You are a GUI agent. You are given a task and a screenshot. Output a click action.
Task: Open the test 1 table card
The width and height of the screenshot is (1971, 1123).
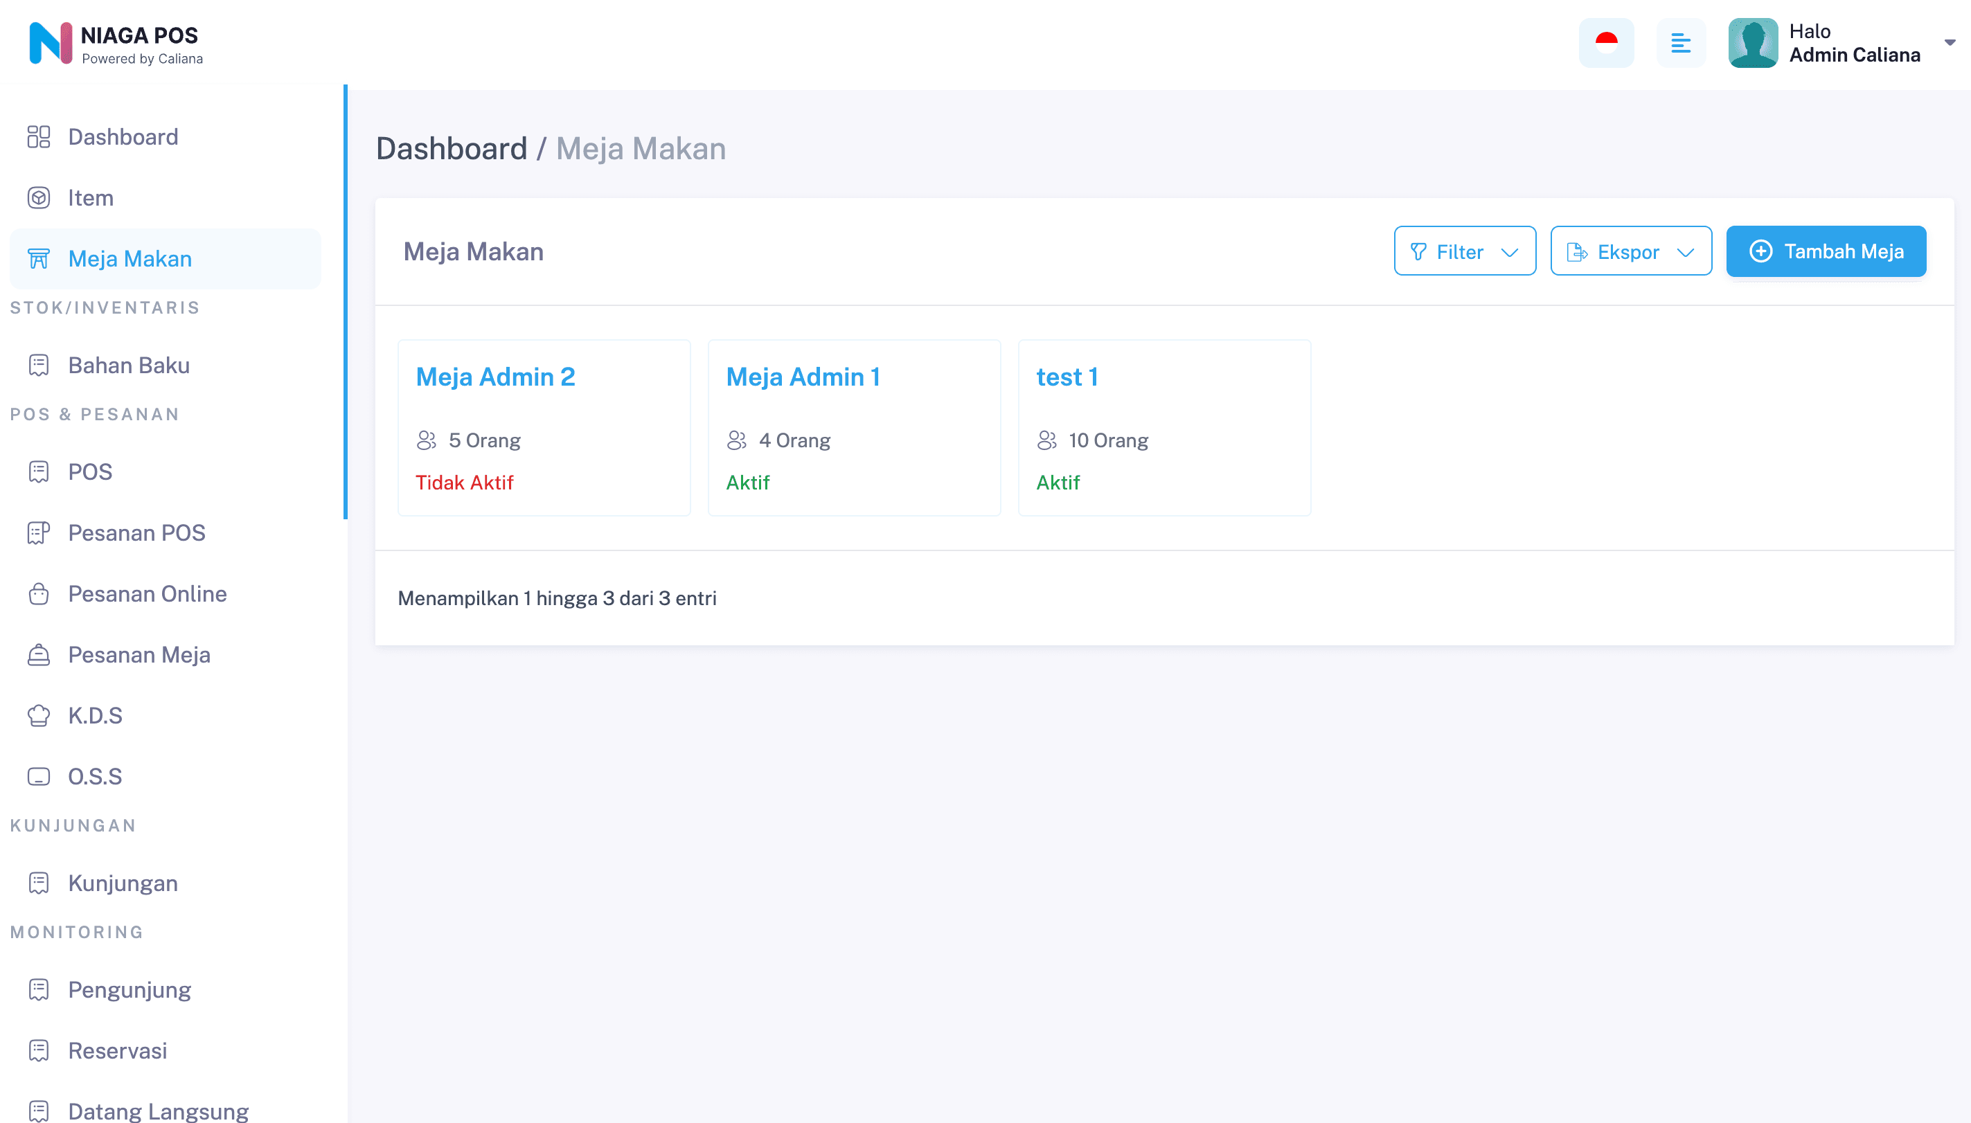1163,427
